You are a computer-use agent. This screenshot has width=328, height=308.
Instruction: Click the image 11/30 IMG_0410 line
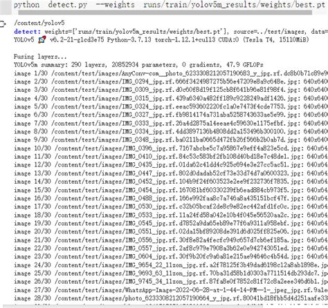tap(171, 157)
